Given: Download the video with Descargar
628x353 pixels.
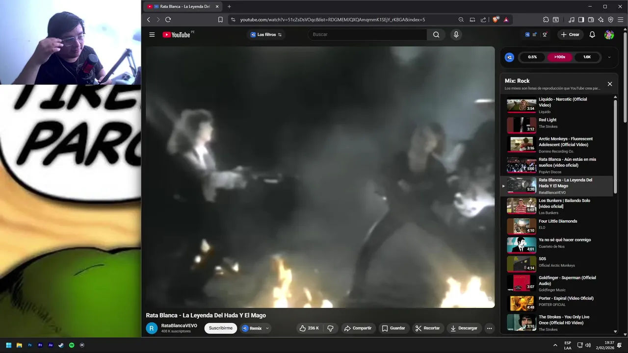Looking at the screenshot, I should click(464, 328).
